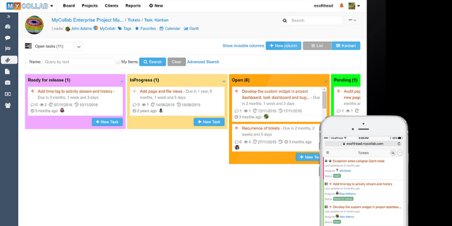Open phone Tickets hamburger menu
Screen dimensions: 452x226
click(327, 153)
